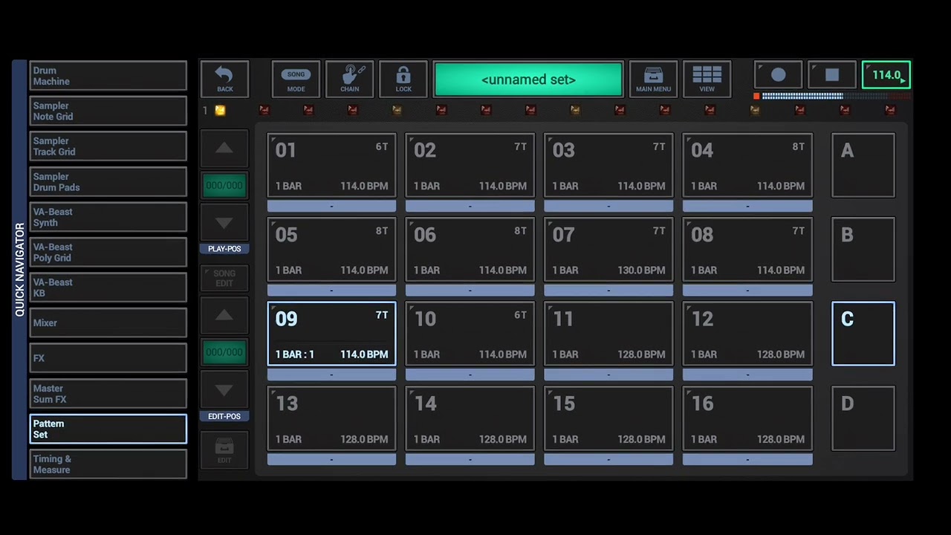
Task: Open Sampler Drum Pads
Action: (x=108, y=182)
